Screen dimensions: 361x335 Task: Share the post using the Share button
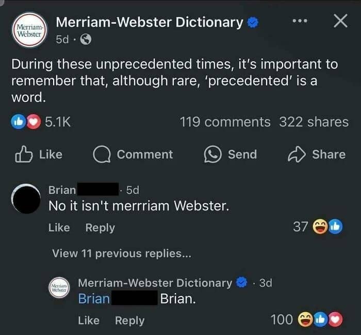coord(316,154)
